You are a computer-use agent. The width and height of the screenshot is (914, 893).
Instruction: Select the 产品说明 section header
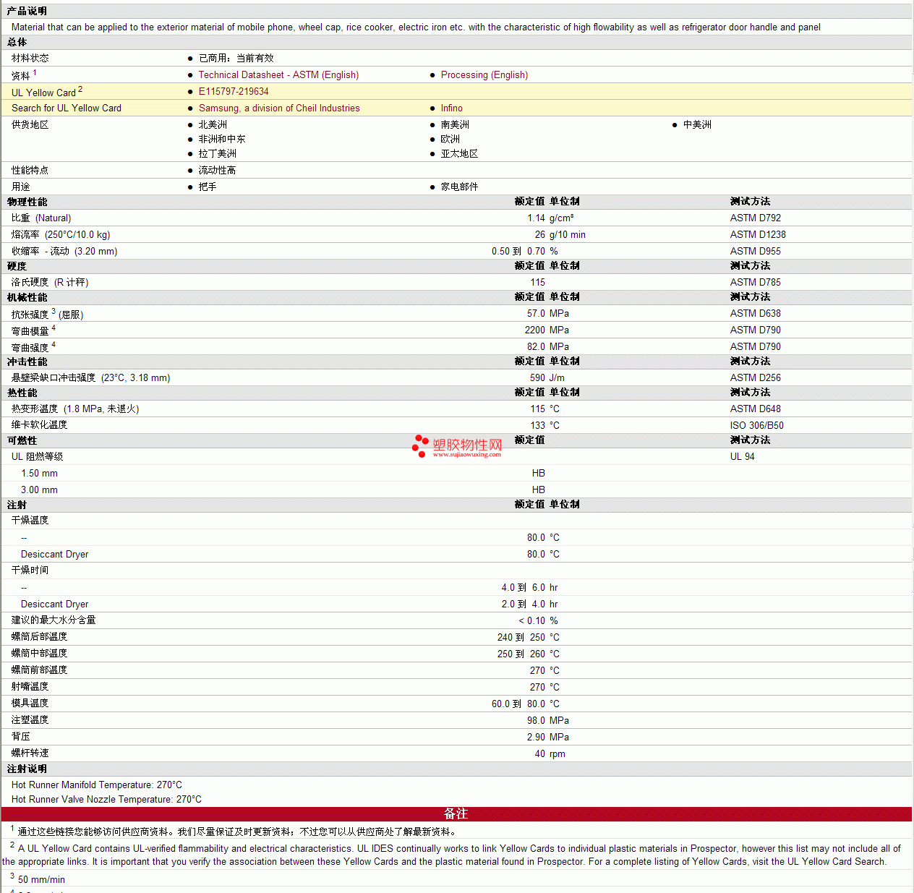pyautogui.click(x=27, y=11)
